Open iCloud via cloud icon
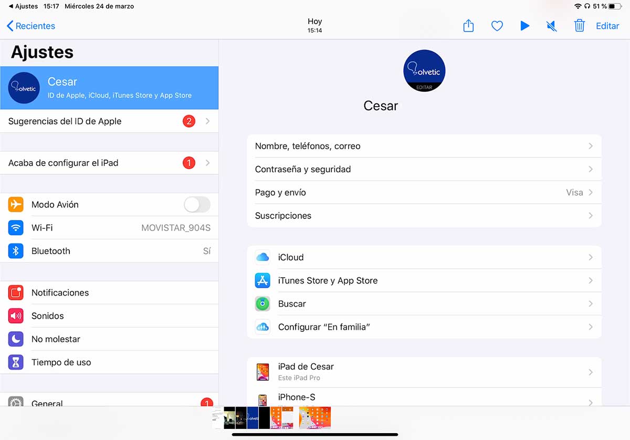This screenshot has height=440, width=630. coord(262,257)
